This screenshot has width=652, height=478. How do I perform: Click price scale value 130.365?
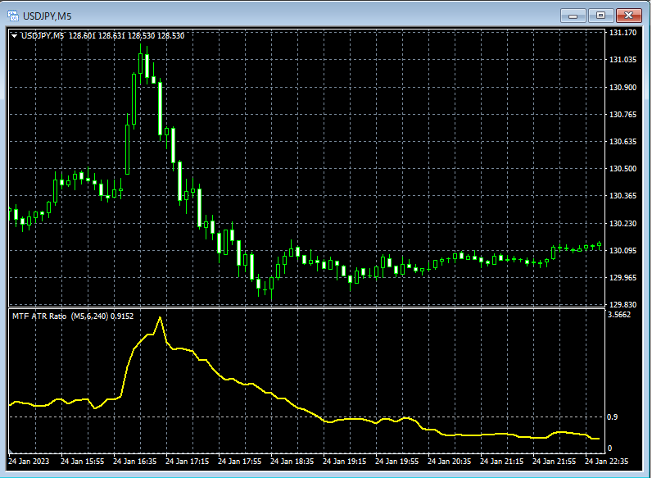[623, 196]
